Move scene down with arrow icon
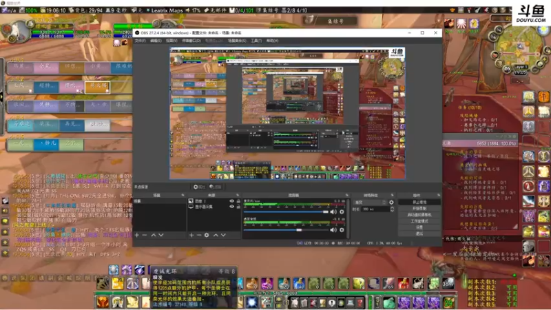The width and height of the screenshot is (551, 310). point(161,235)
